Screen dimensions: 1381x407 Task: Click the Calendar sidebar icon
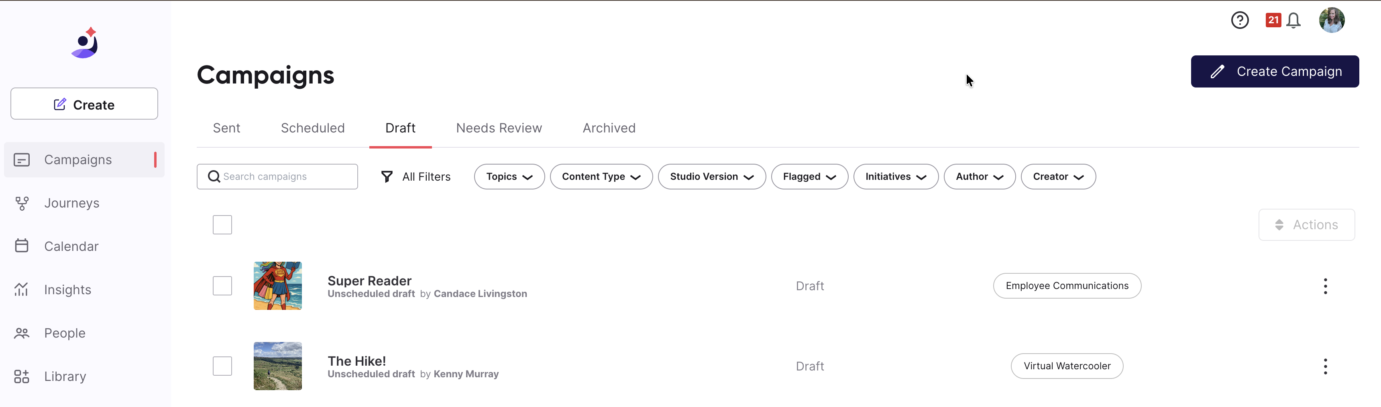click(x=21, y=246)
